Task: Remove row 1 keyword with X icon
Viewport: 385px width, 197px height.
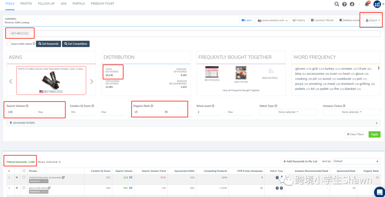Action: click(x=17, y=177)
